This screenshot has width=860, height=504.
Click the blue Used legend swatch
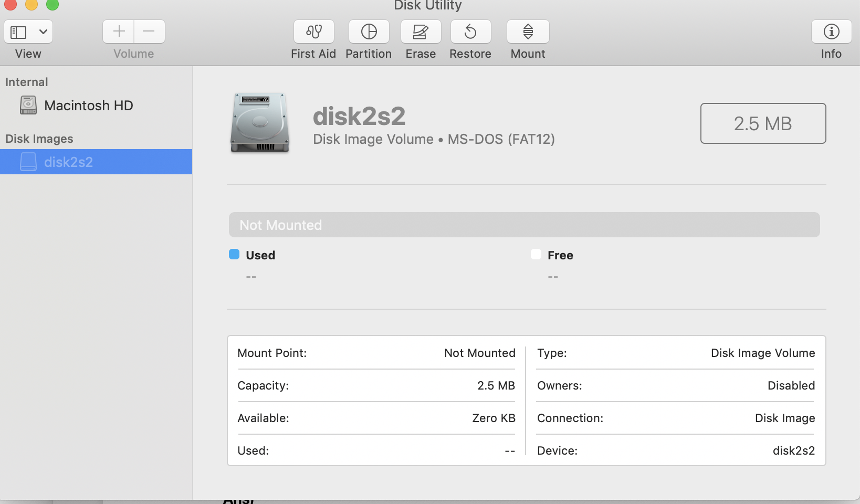pyautogui.click(x=234, y=255)
